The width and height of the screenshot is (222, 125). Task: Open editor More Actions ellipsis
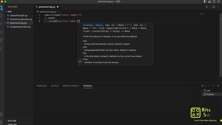pyautogui.click(x=218, y=7)
